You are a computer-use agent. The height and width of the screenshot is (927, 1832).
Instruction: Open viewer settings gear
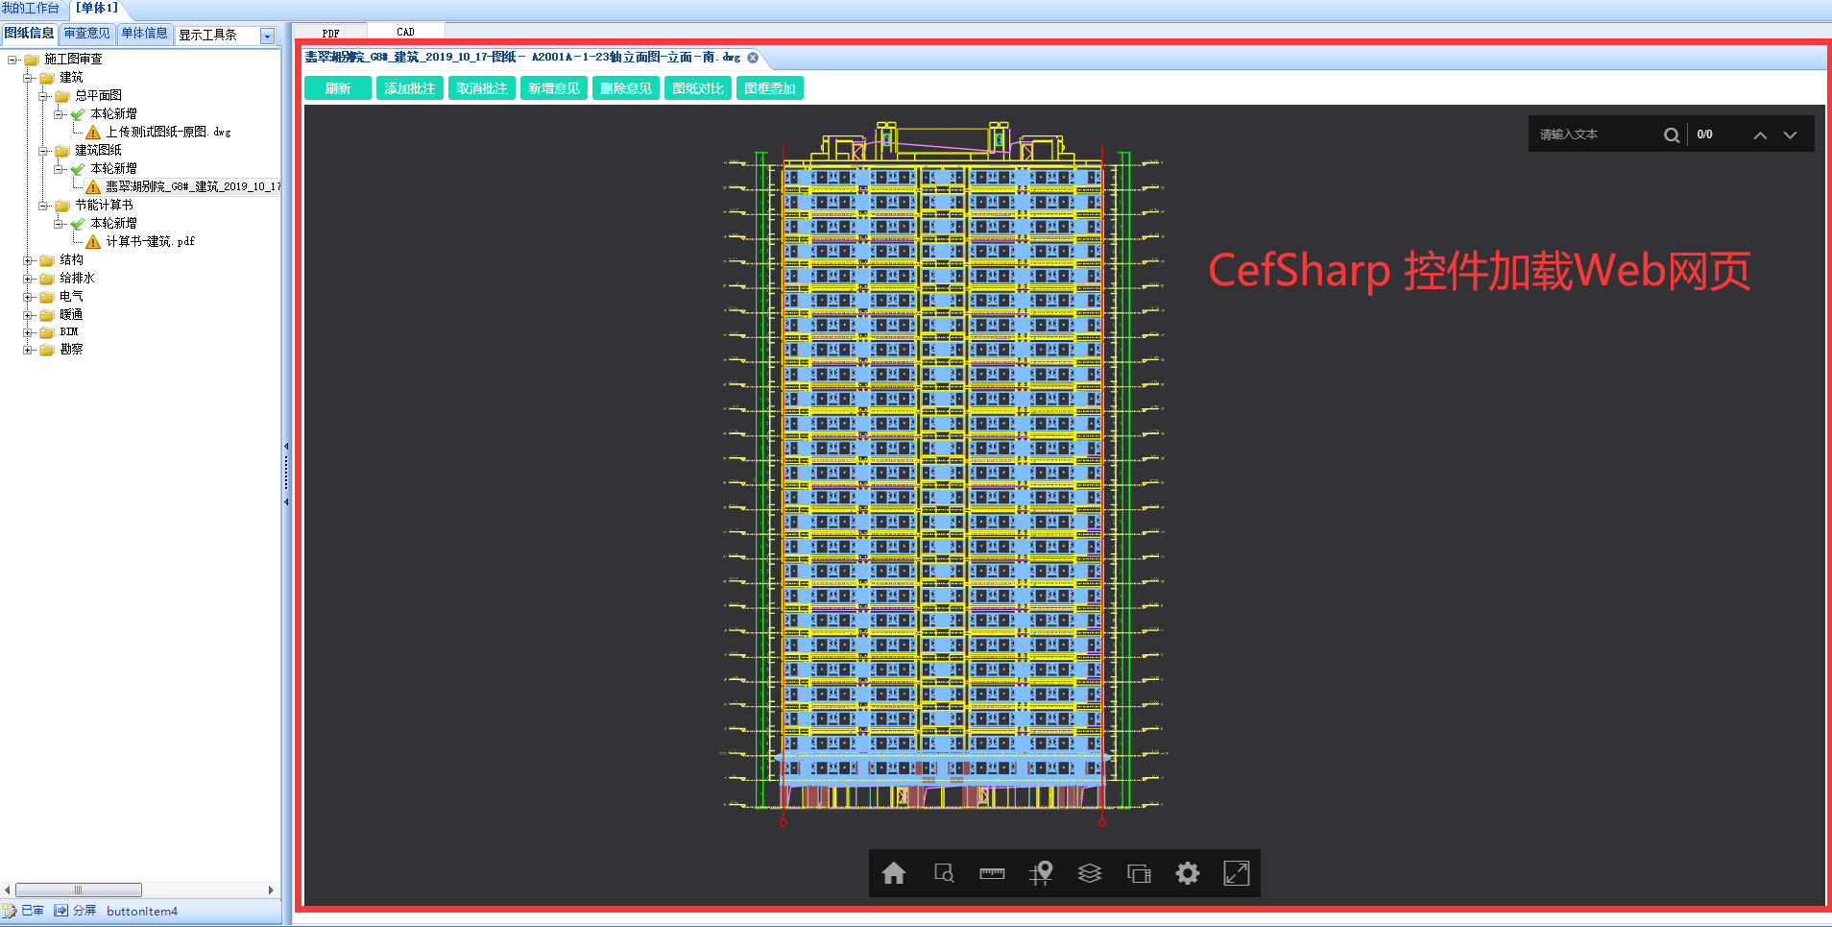(x=1188, y=873)
